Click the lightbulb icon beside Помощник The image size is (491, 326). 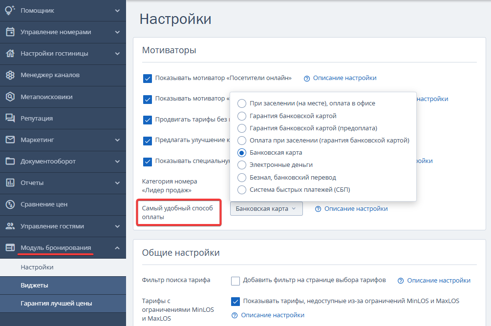pos(10,10)
